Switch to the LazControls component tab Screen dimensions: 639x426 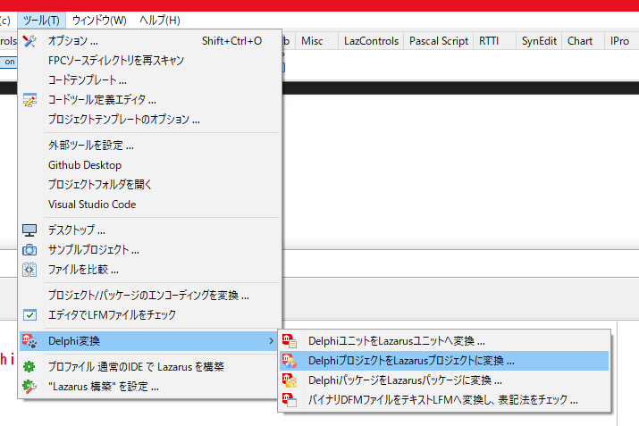[x=371, y=41]
